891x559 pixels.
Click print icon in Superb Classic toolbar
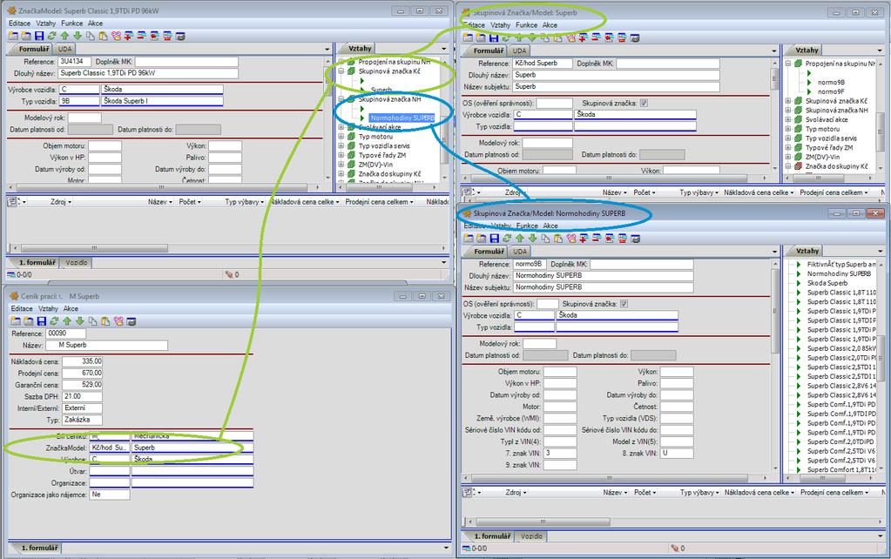pyautogui.click(x=180, y=36)
